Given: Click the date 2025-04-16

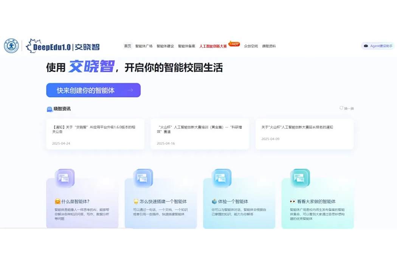Looking at the screenshot, I should (166, 143).
